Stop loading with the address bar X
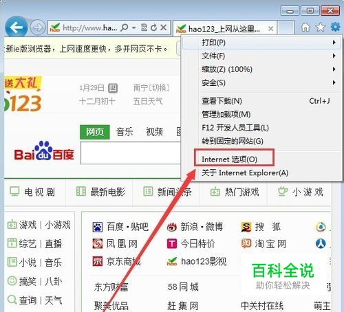The width and height of the screenshot is (344, 312). pos(164,27)
